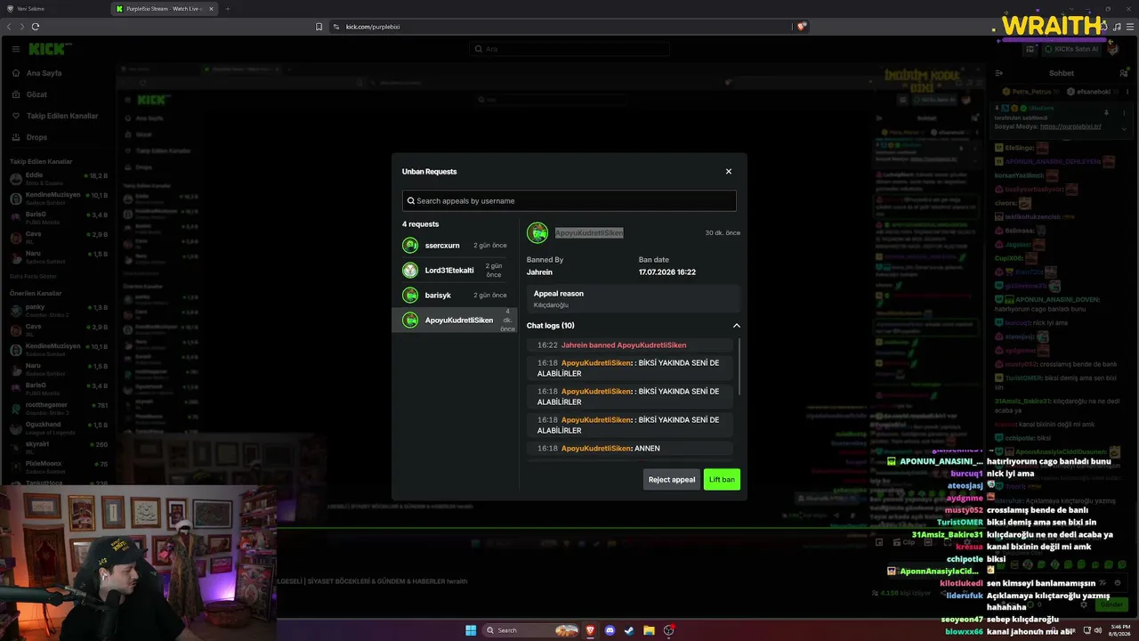Viewport: 1139px width, 641px height.
Task: Click Jahrein under Banned By
Action: click(x=539, y=272)
